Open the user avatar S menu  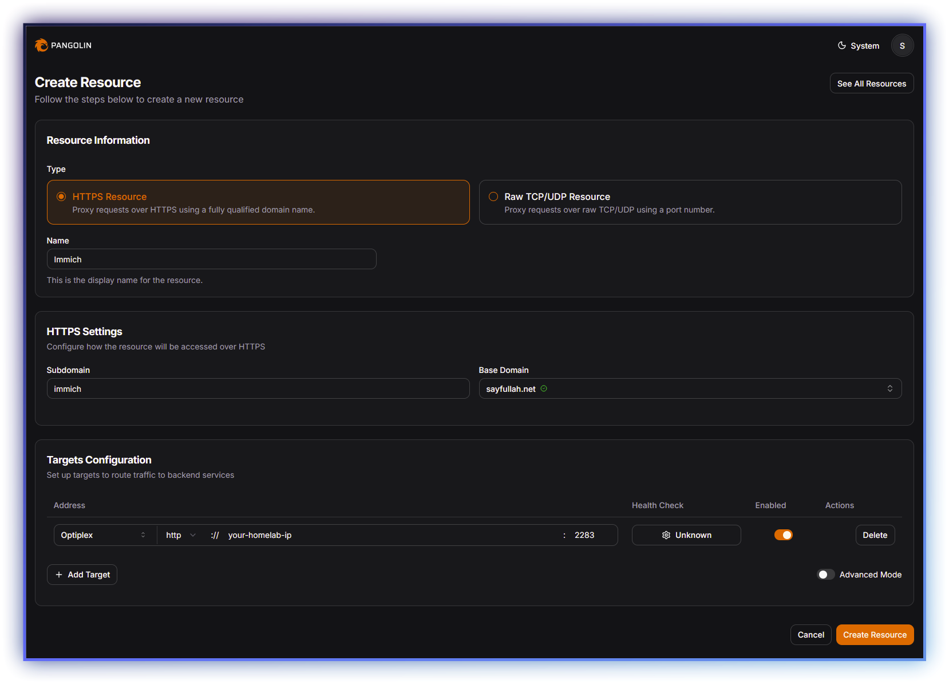coord(901,46)
